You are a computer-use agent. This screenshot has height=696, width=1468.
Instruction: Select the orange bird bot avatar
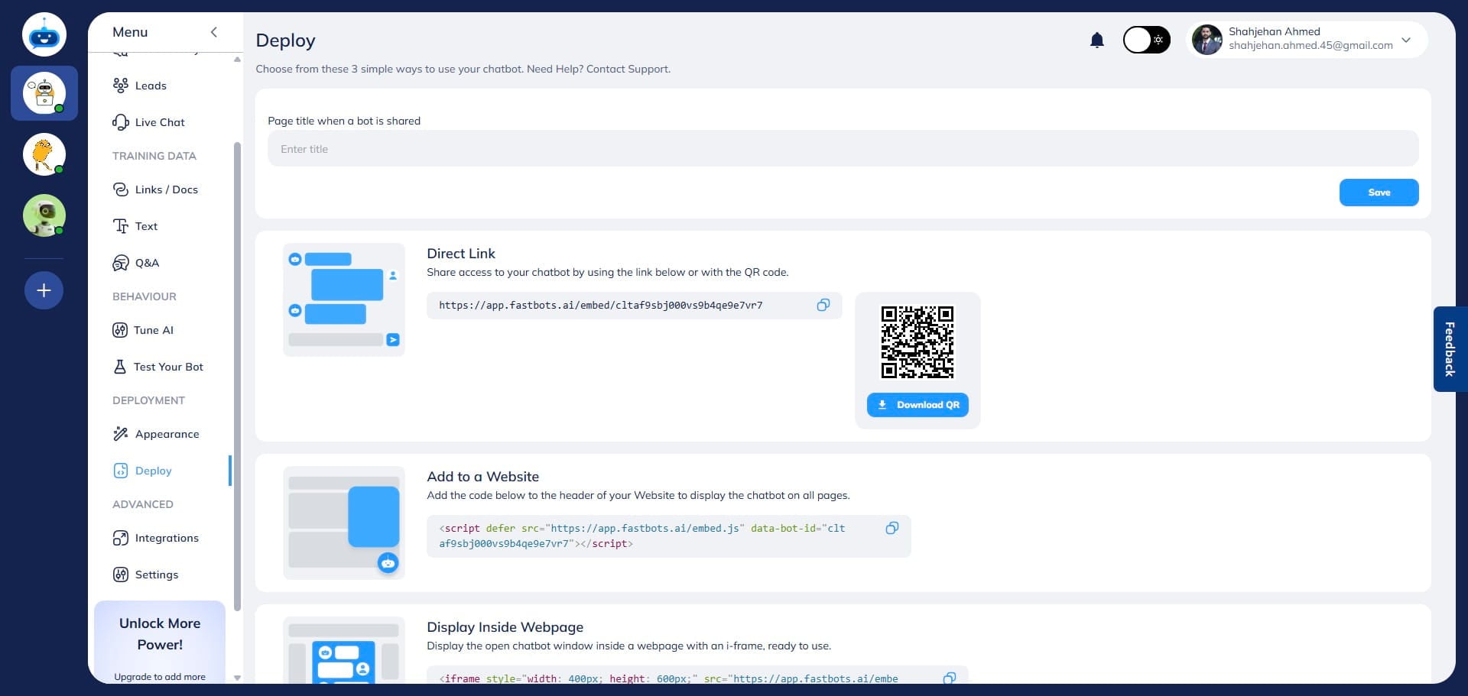[x=44, y=154]
